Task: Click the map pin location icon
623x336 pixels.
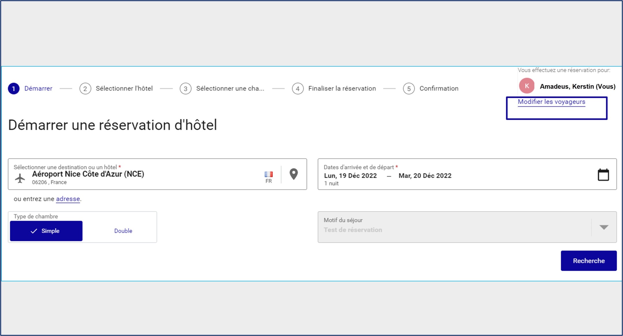Action: [x=293, y=174]
